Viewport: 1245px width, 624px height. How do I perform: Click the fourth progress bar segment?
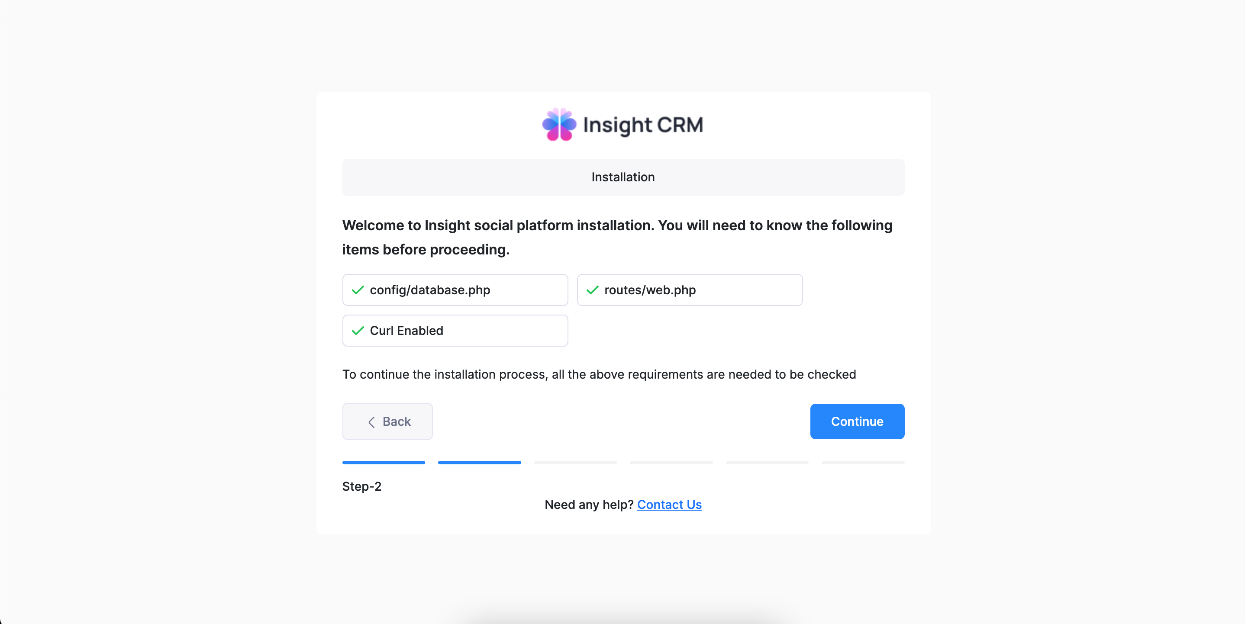click(671, 463)
